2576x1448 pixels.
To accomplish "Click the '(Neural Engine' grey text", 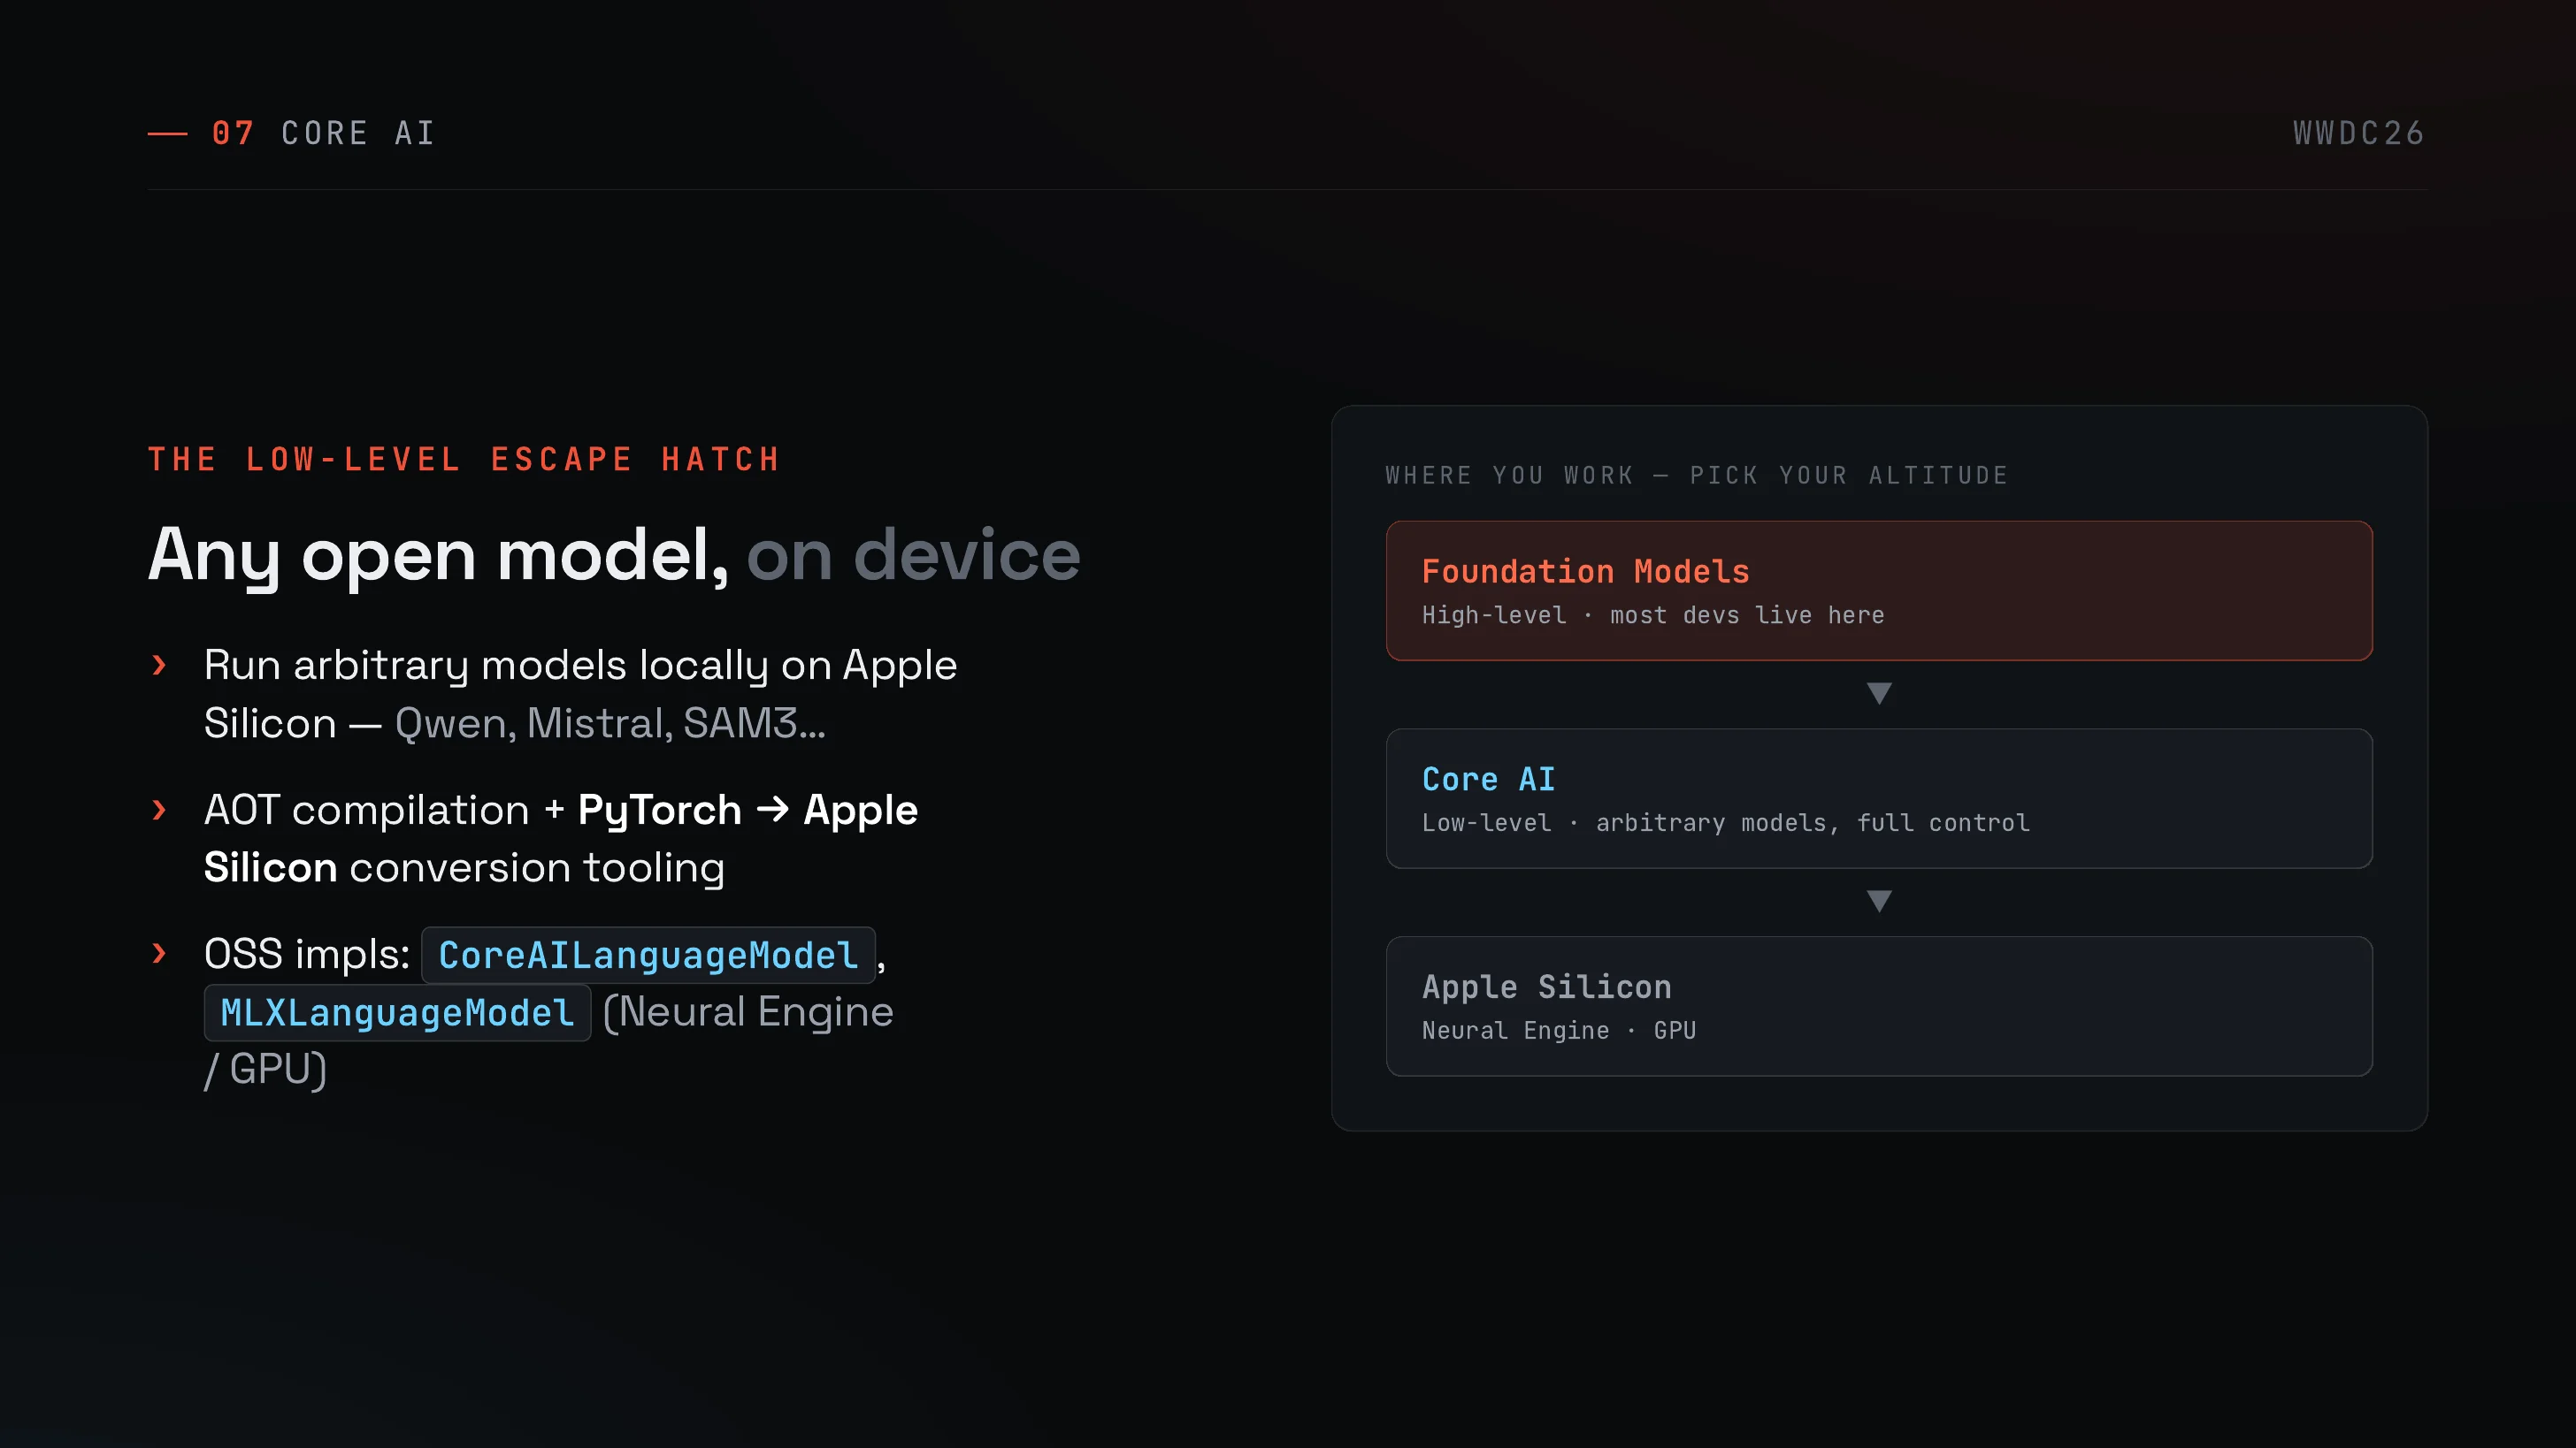I will (x=748, y=1012).
